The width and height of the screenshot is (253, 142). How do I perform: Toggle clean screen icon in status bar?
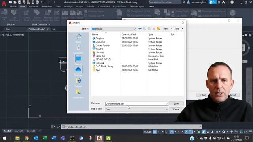pyautogui.click(x=246, y=132)
